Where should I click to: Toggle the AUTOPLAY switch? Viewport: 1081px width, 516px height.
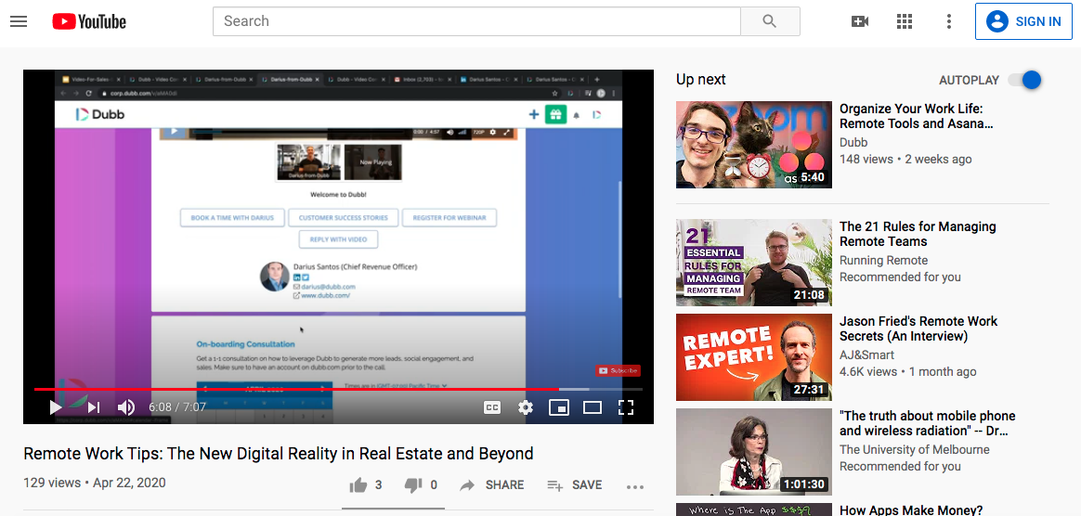point(1025,80)
